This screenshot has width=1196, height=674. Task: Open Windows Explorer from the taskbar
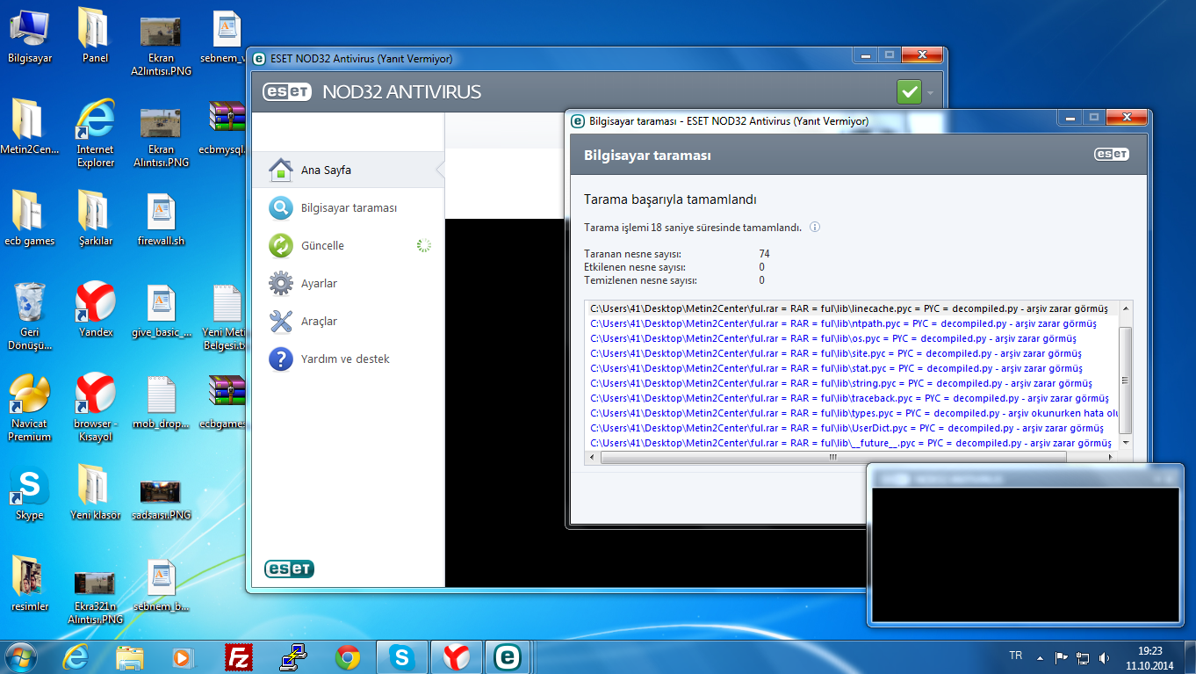[130, 656]
